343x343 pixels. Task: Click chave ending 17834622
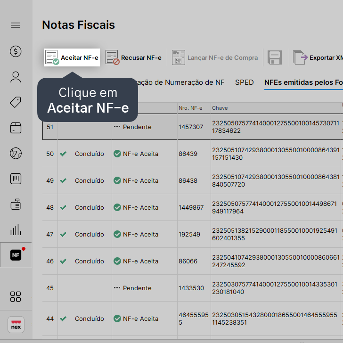(276, 127)
